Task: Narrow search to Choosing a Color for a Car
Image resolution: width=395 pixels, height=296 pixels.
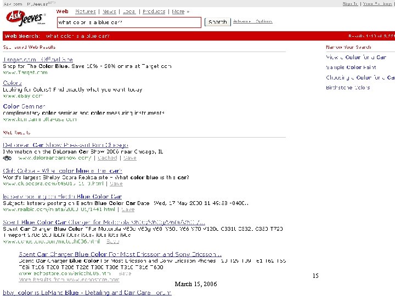Action: [360, 77]
